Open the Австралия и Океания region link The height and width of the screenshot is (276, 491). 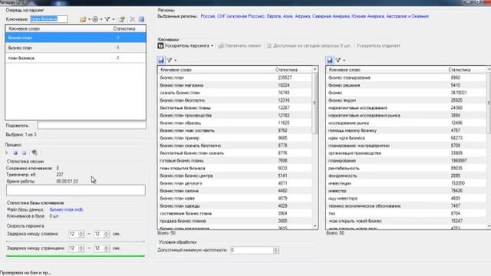[x=407, y=16]
